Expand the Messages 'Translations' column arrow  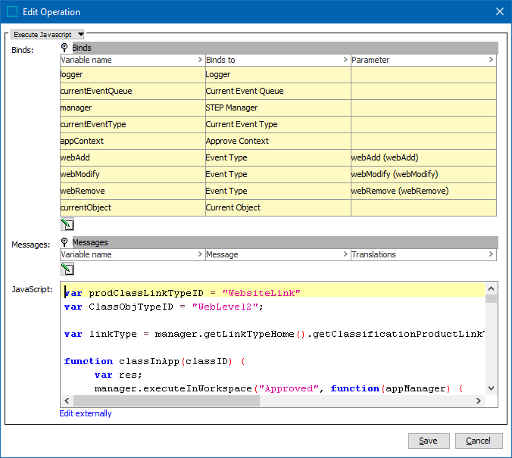[x=490, y=255]
